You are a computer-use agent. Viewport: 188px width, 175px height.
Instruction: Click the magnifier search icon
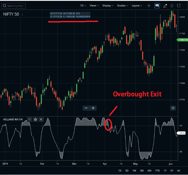click(x=5, y=6)
